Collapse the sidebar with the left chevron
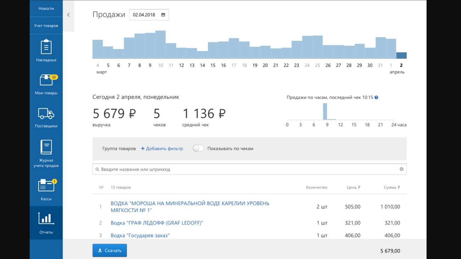 click(x=68, y=15)
